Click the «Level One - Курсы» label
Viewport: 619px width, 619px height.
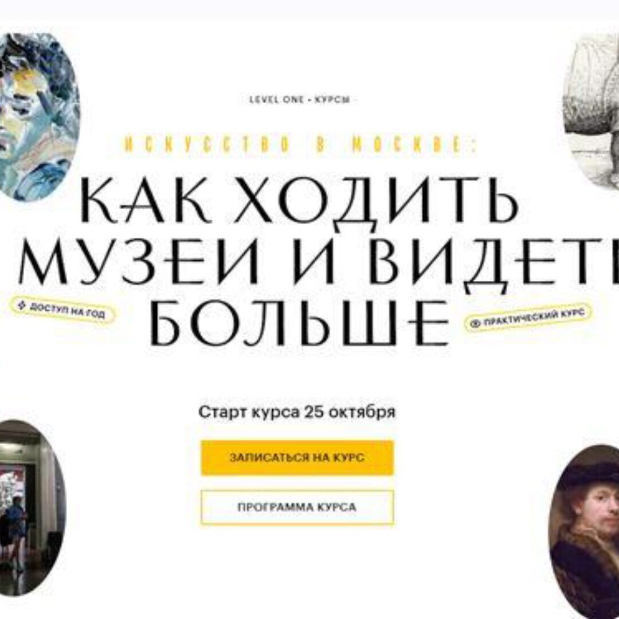pyautogui.click(x=300, y=100)
